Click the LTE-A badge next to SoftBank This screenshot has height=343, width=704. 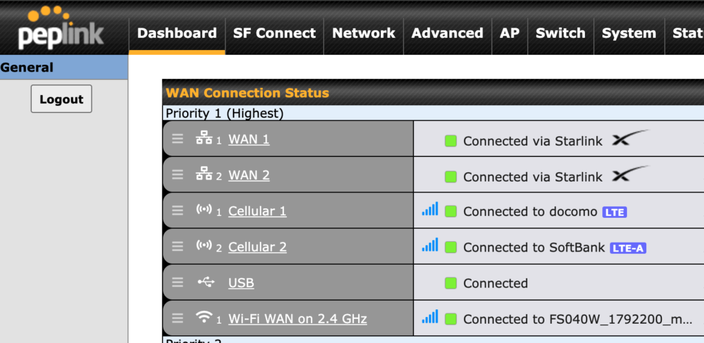pos(628,248)
